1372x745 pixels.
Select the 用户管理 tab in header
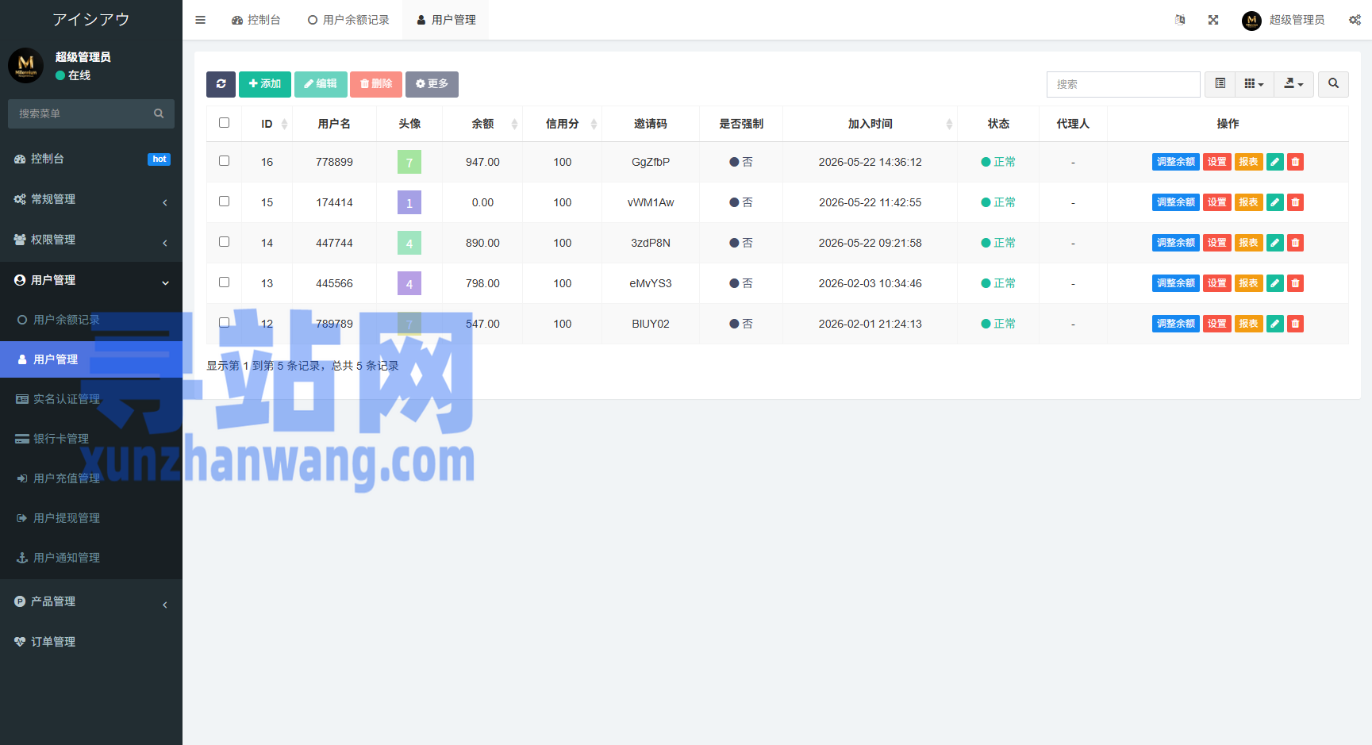446,20
